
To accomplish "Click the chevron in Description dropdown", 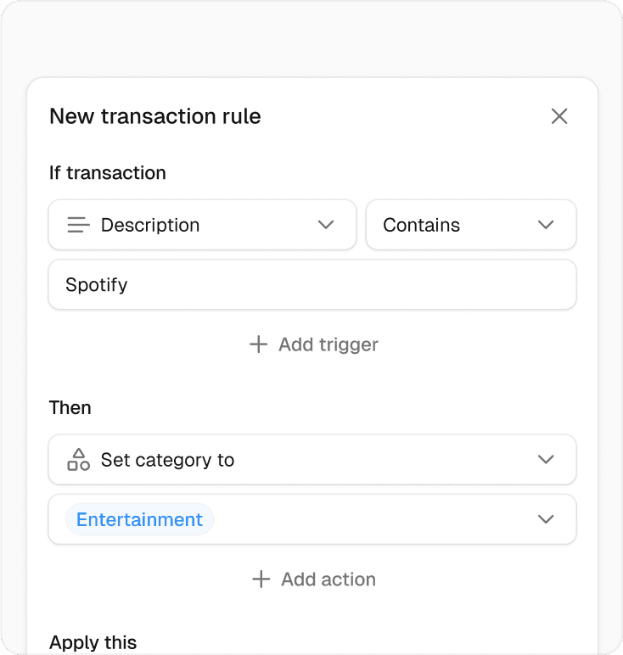I will coord(326,225).
